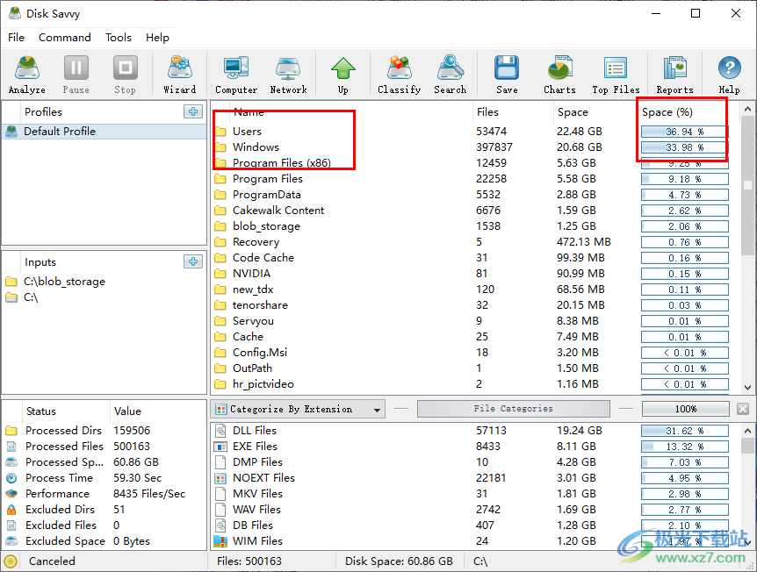Show the Top Files list
757x572 pixels.
[x=616, y=75]
